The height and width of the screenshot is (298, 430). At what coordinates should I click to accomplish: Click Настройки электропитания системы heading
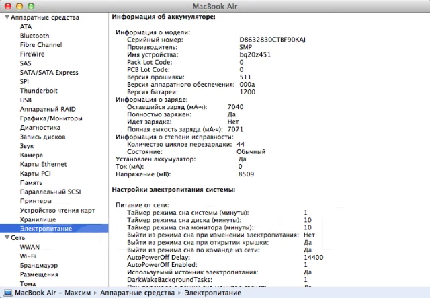point(173,190)
